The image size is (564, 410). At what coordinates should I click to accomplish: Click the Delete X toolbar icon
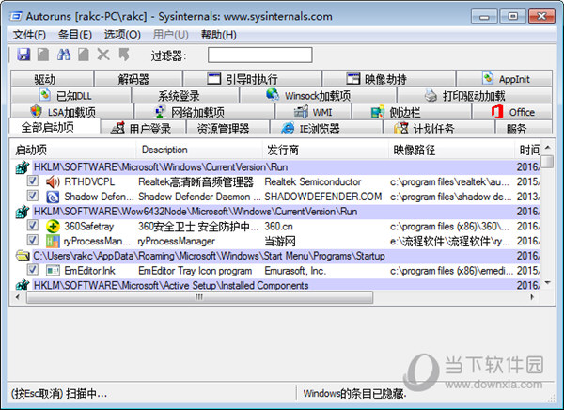coord(103,55)
